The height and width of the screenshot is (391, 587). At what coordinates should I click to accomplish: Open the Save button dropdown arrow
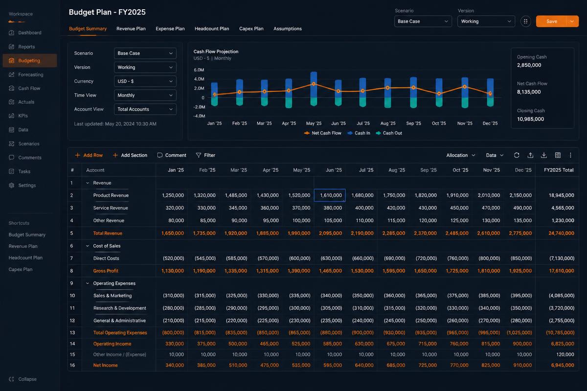tap(573, 22)
